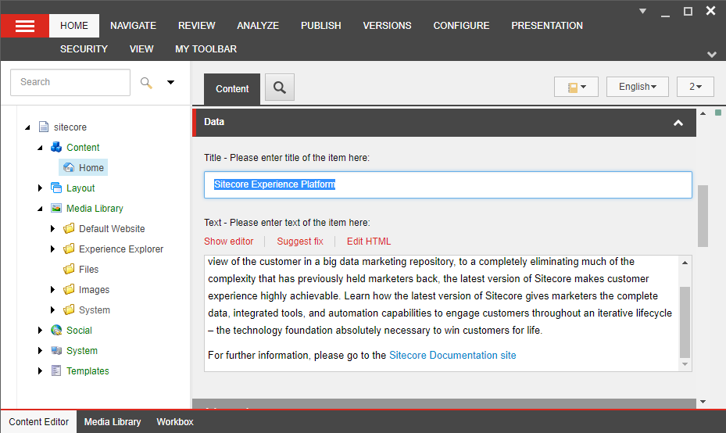The width and height of the screenshot is (726, 433).
Task: Switch to the CONFIGURE ribbon tab
Action: pos(461,26)
